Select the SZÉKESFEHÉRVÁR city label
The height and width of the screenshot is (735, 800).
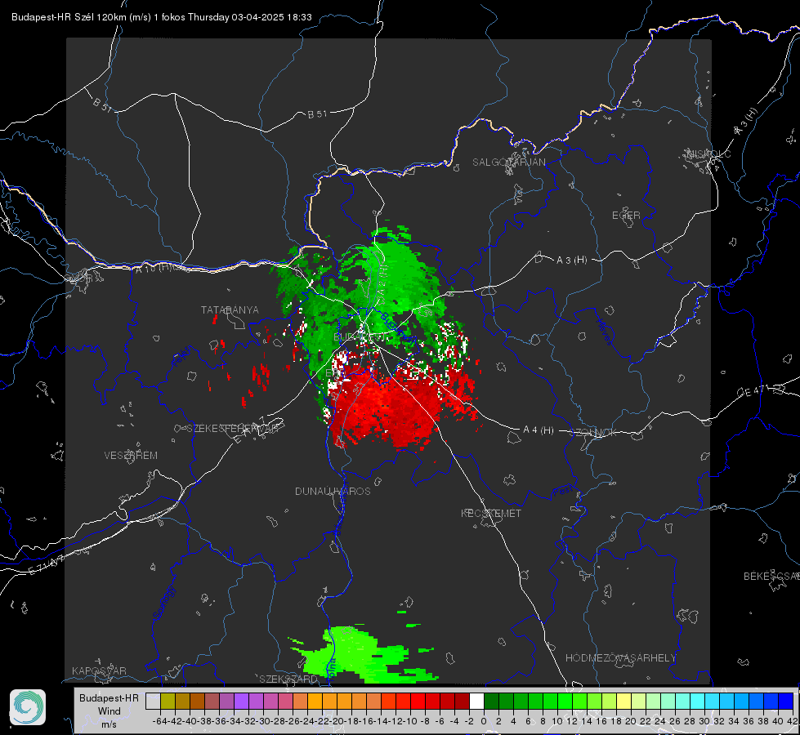pos(233,428)
